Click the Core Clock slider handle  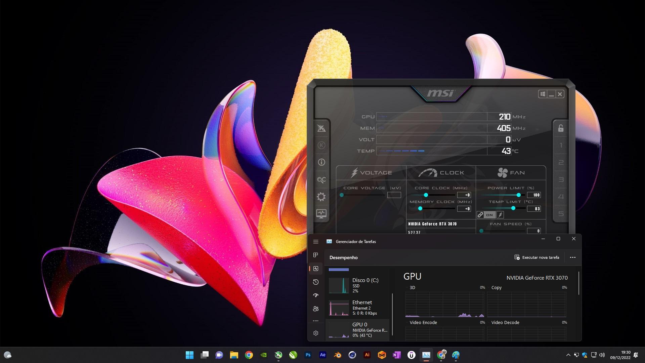click(426, 195)
